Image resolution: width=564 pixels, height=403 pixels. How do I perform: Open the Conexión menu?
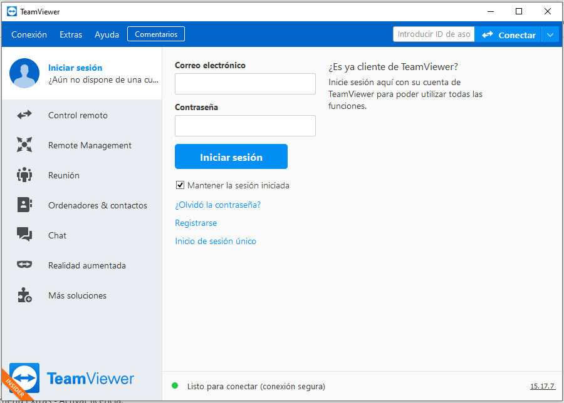coord(29,34)
